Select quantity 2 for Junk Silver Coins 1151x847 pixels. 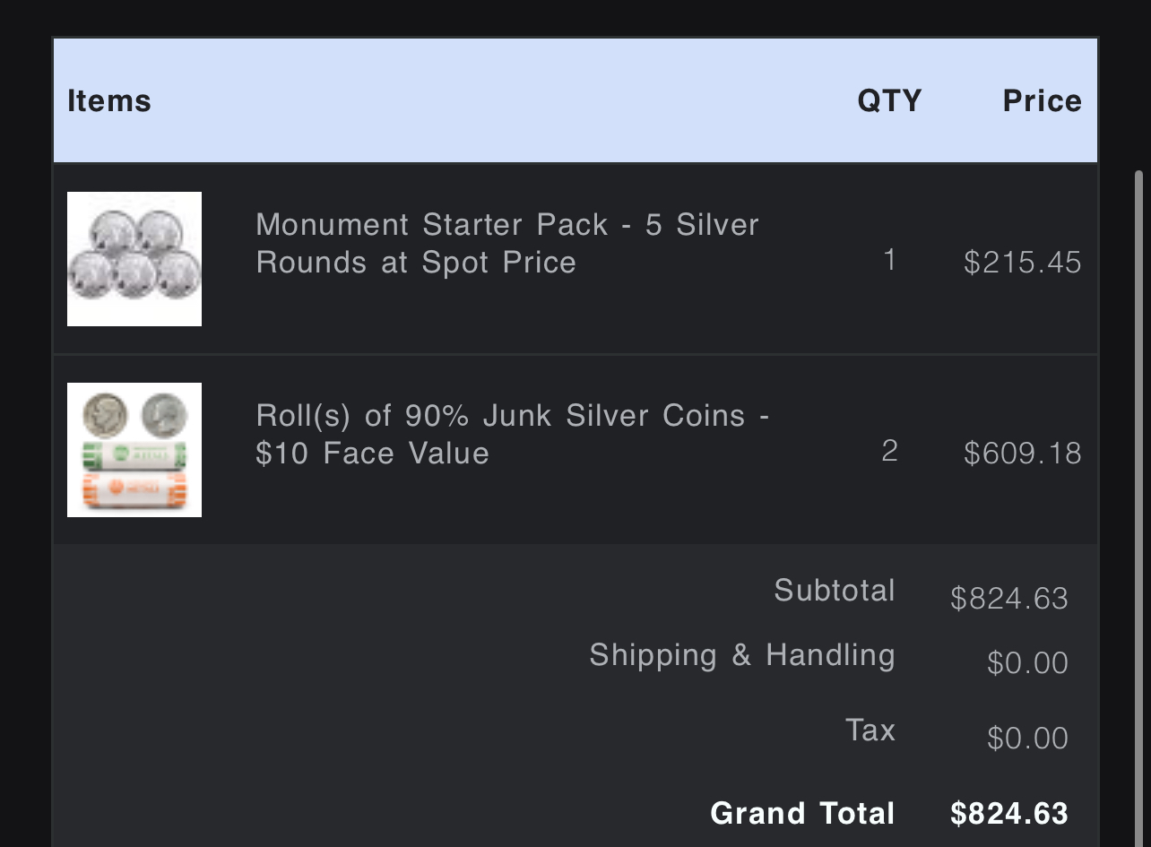[889, 451]
